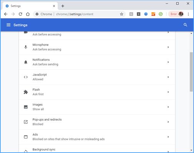Bookmark this page with the star
This screenshot has height=153, width=194.
pos(121,14)
